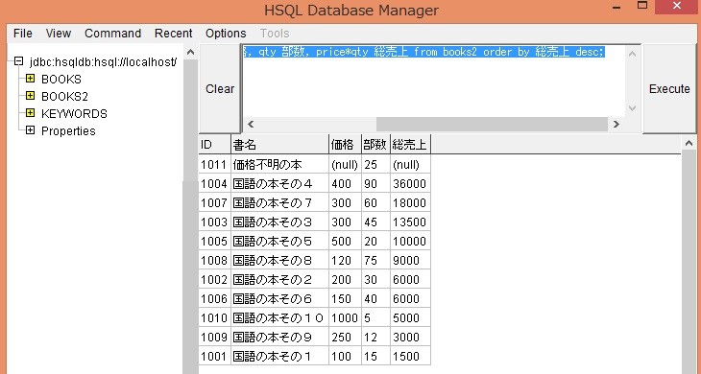Select BOOKS2 in the tree
The height and width of the screenshot is (374, 701).
click(x=65, y=97)
